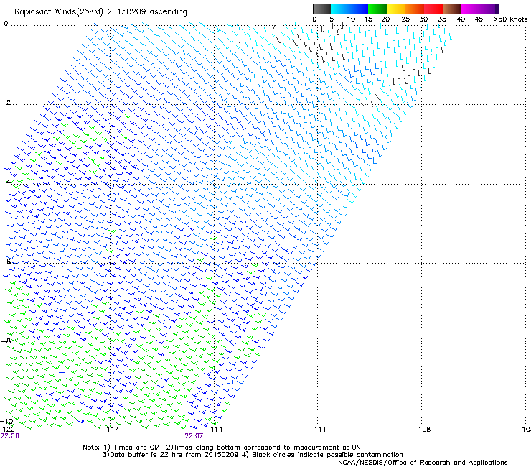This screenshot has width=531, height=467.
Task: Click the longitude label -108
Action: pyautogui.click(x=422, y=430)
